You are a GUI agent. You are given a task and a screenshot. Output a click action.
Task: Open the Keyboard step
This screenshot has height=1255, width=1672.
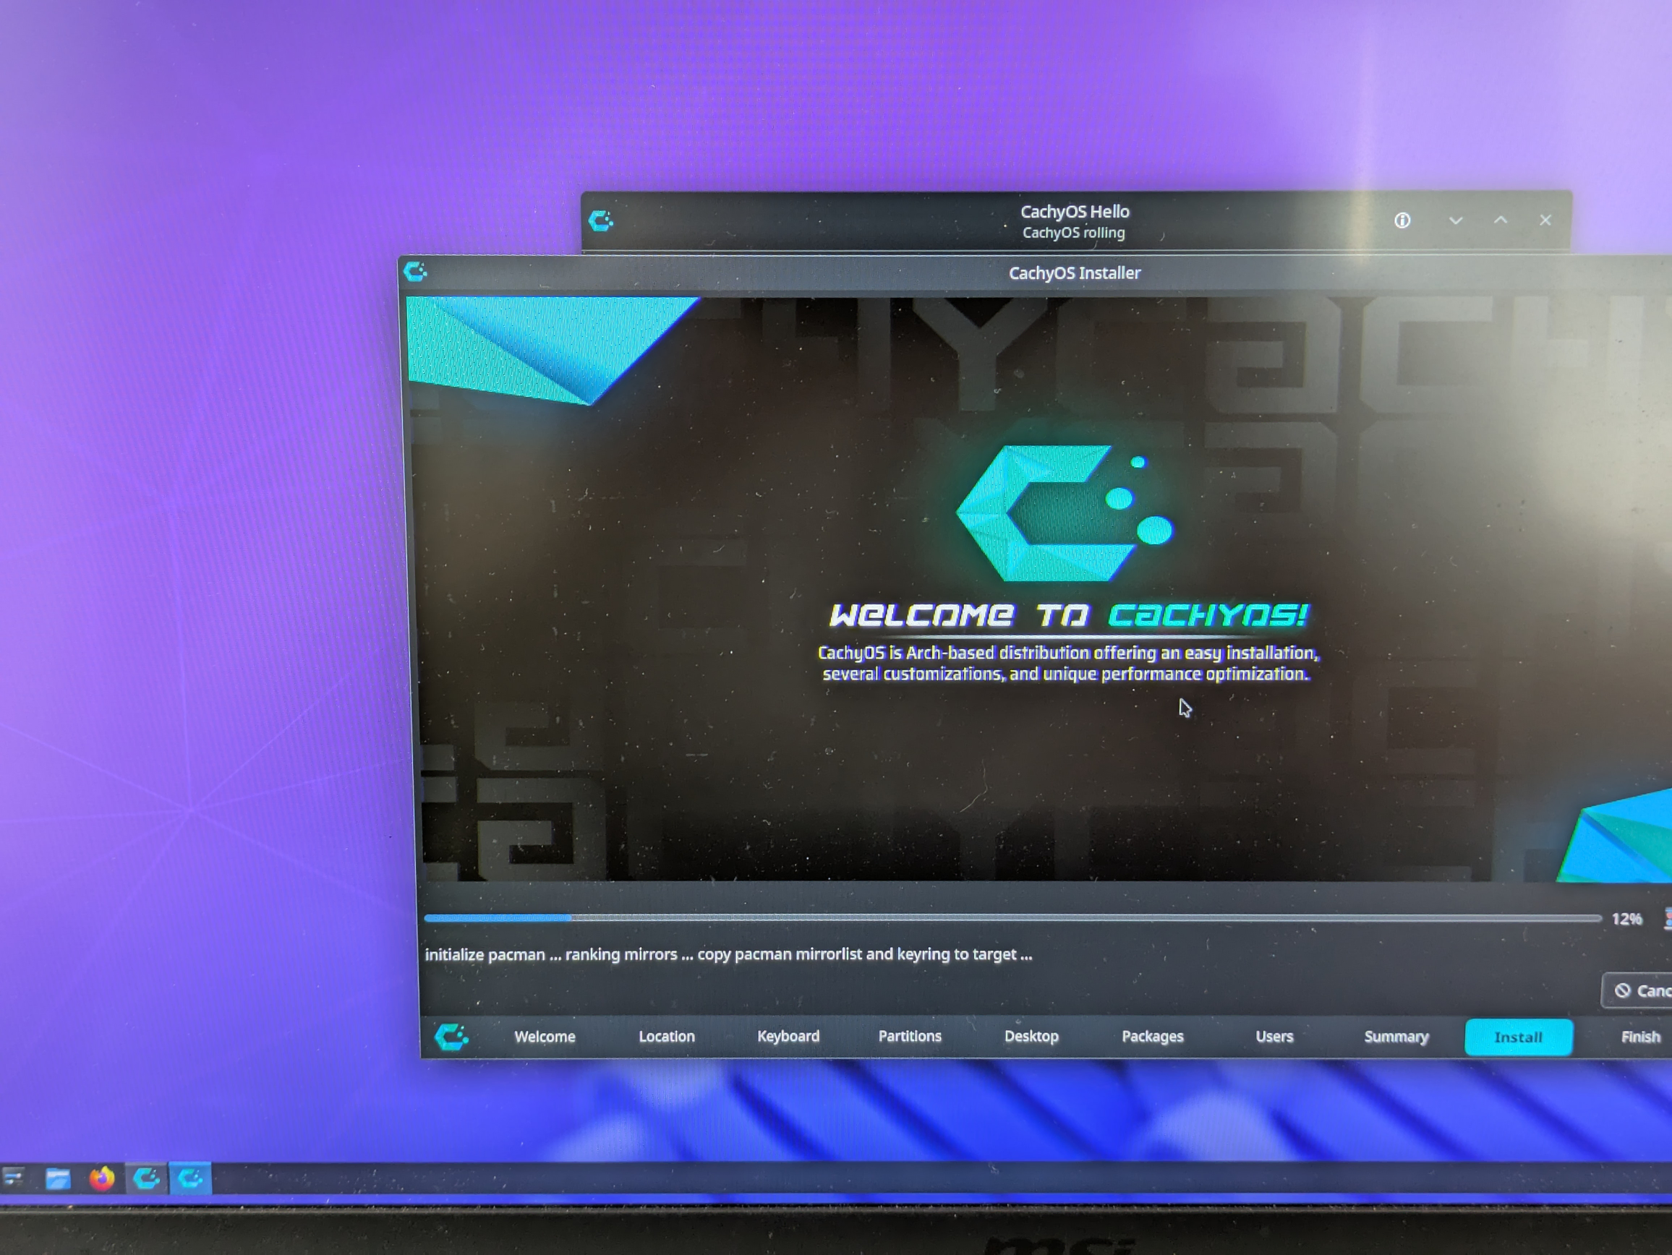[788, 1037]
